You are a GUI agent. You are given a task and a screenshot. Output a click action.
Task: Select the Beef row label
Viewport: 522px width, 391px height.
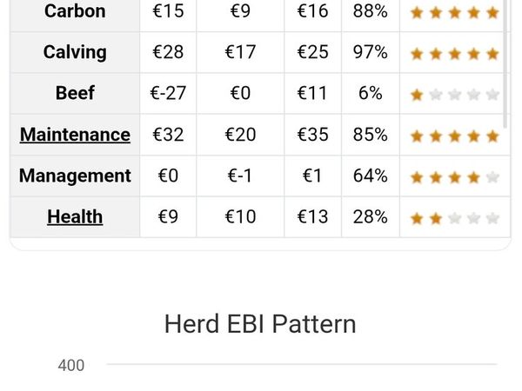[75, 93]
